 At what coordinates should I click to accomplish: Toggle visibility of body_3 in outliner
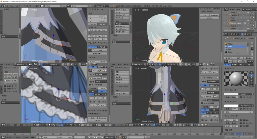click(x=248, y=26)
